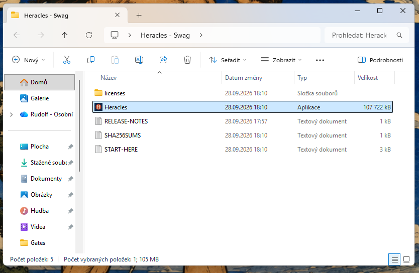This screenshot has width=419, height=273.
Task: Click pin icon next to Dokumenty
Action: coord(70,179)
